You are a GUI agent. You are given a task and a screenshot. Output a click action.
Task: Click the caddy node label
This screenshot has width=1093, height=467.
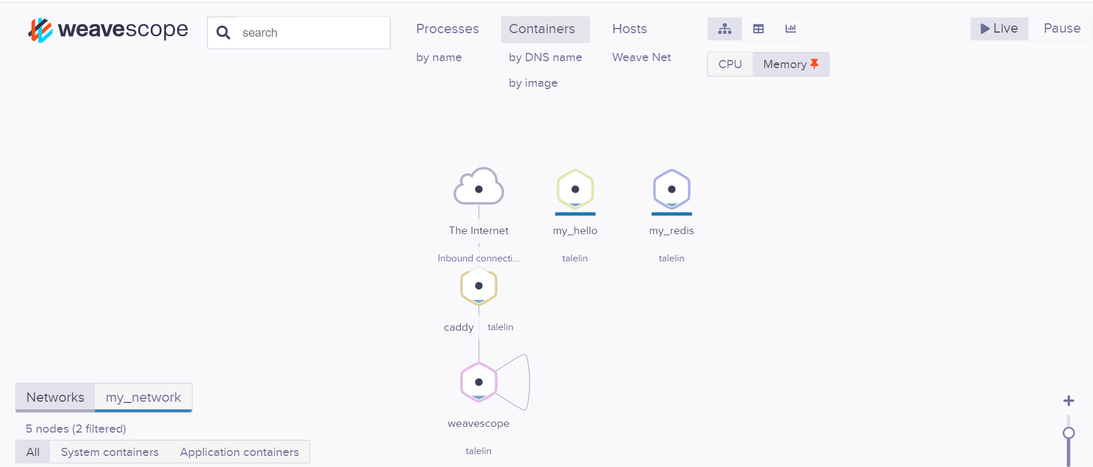point(459,327)
